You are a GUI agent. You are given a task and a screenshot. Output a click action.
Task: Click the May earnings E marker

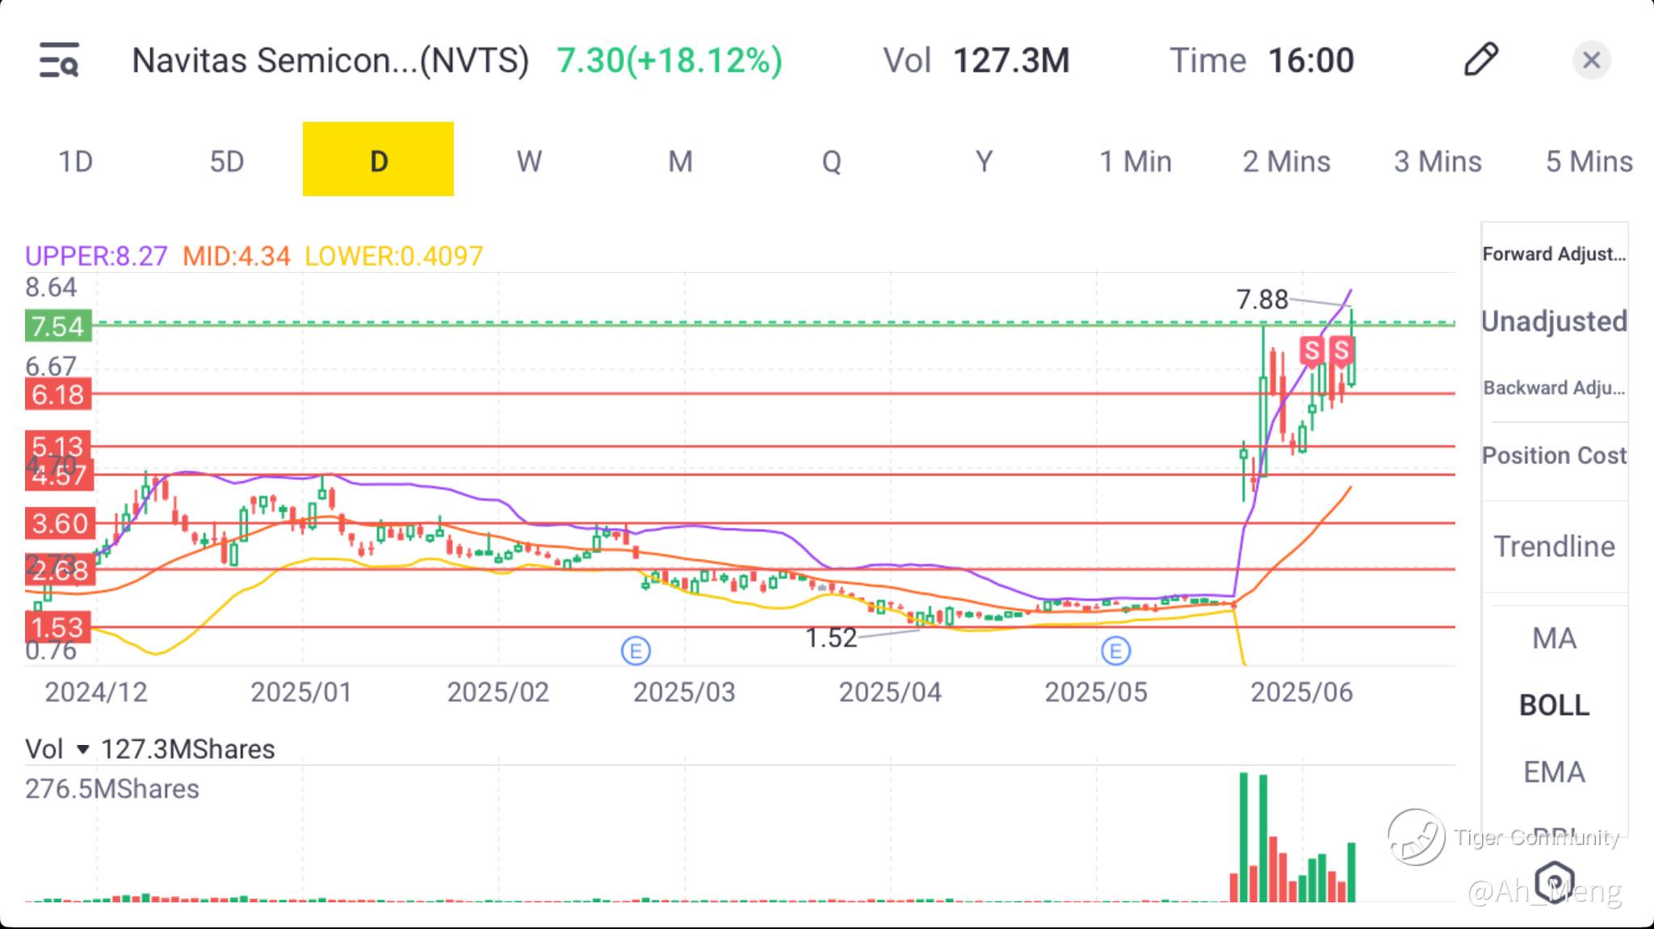[1115, 651]
